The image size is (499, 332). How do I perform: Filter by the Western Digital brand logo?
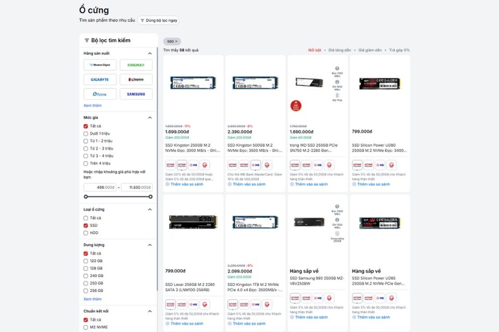[x=100, y=65]
